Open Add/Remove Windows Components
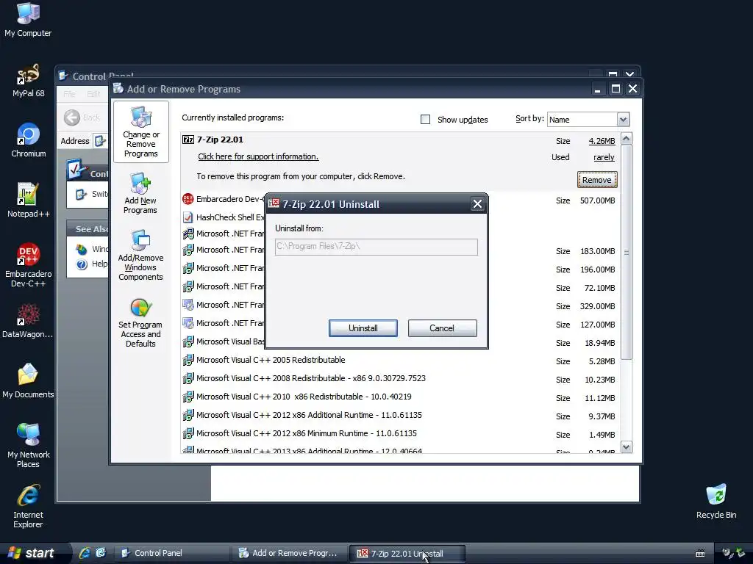The image size is (753, 564). click(140, 255)
